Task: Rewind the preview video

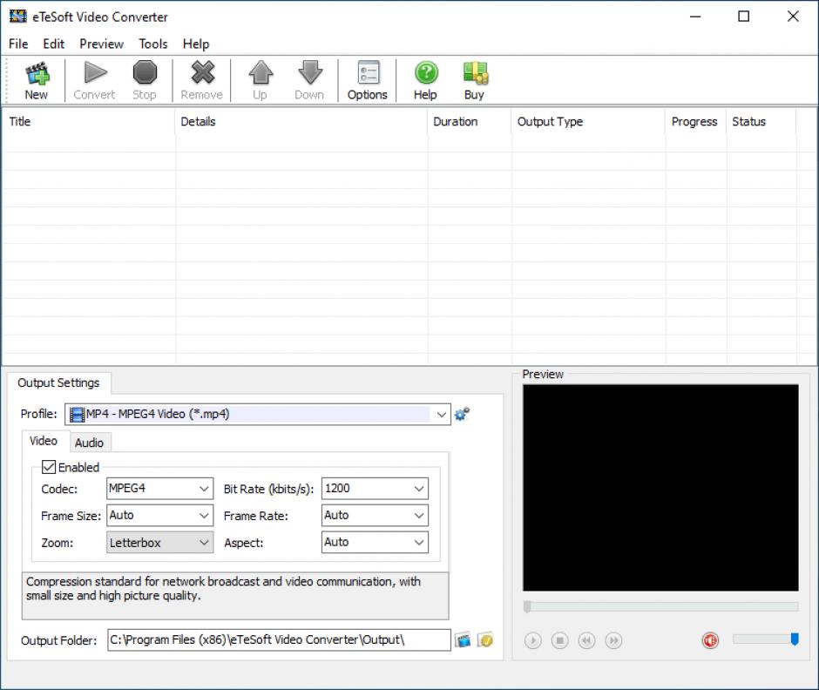Action: click(586, 640)
